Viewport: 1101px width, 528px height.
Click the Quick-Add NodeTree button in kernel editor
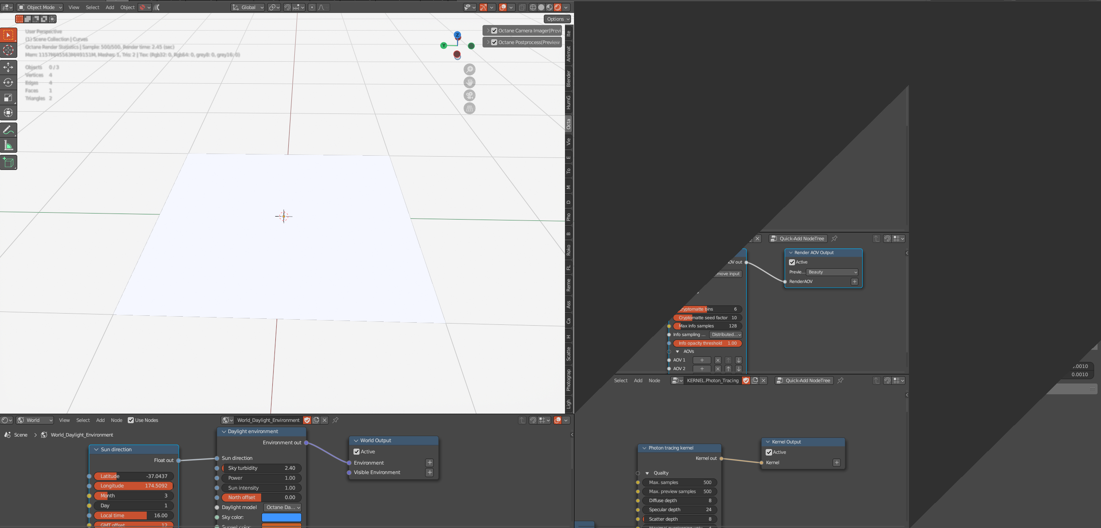point(804,380)
